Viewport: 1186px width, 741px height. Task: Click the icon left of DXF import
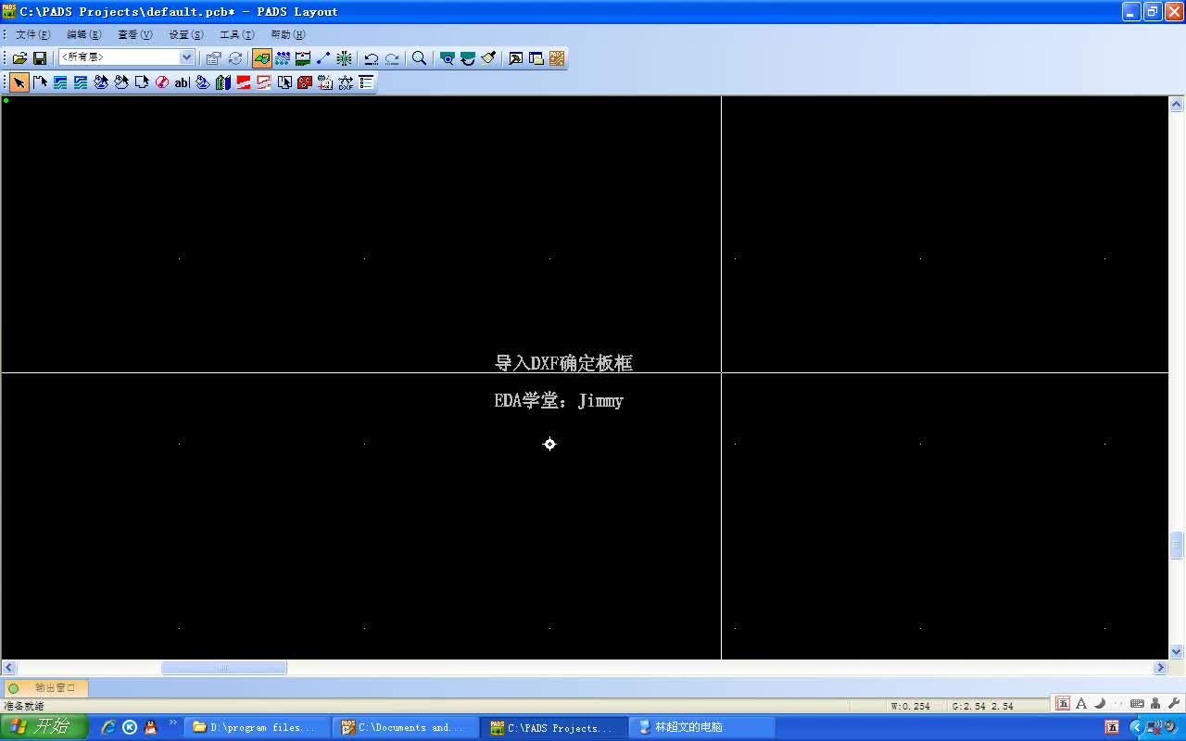(x=325, y=82)
